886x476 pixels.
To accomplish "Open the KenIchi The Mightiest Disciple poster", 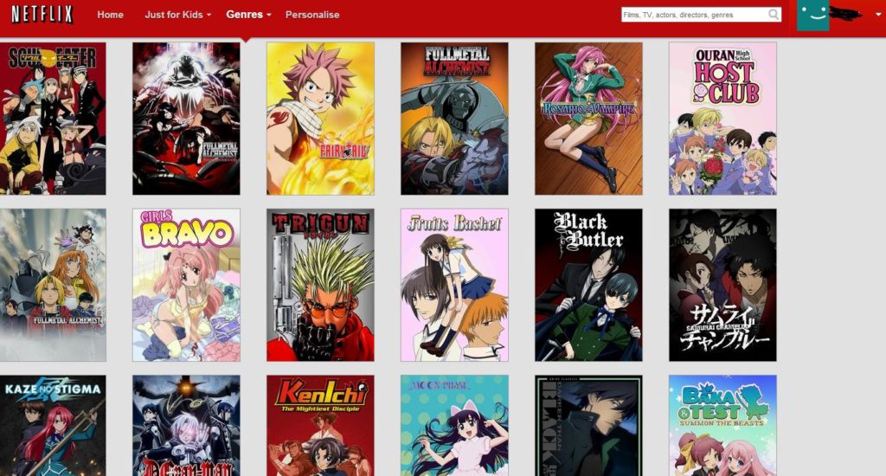I will coord(320,426).
